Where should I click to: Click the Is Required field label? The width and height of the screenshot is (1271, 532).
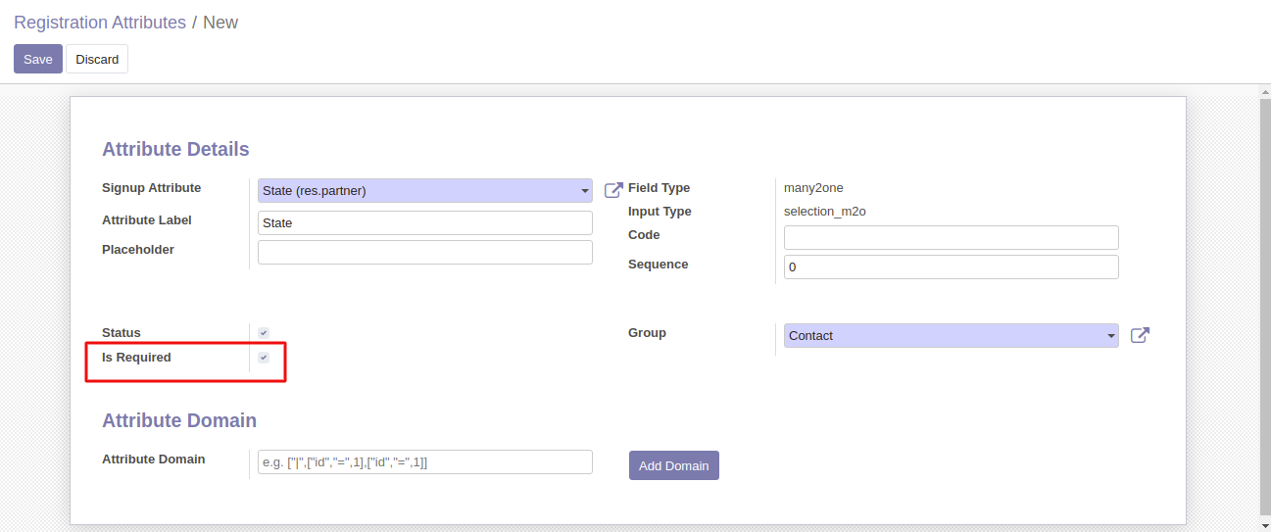(x=136, y=358)
